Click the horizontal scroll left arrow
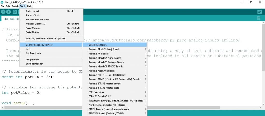Screen dimensions: 265x116 (x=3, y=107)
